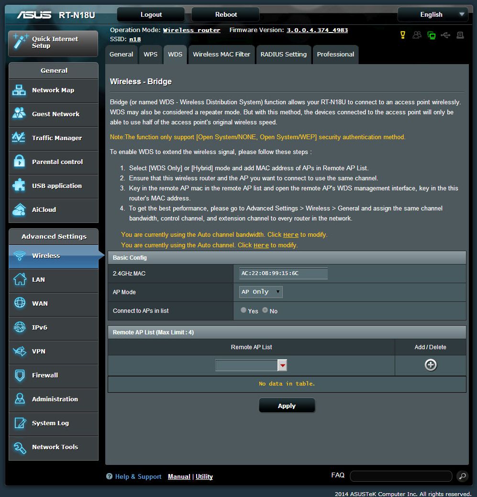The width and height of the screenshot is (477, 497).
Task: Launch Quick Internet Setup wizard
Action: (x=53, y=43)
